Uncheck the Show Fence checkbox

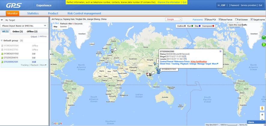point(220,19)
